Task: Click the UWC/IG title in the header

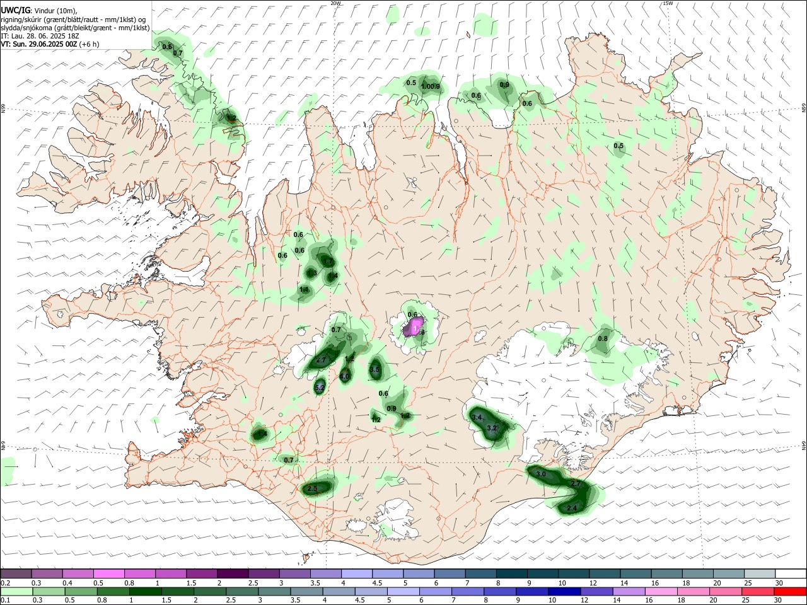Action: [x=15, y=10]
